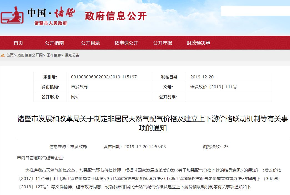Open the 首页 navigation menu item
Image resolution: width=290 pixels, height=195 pixels.
pyautogui.click(x=19, y=43)
